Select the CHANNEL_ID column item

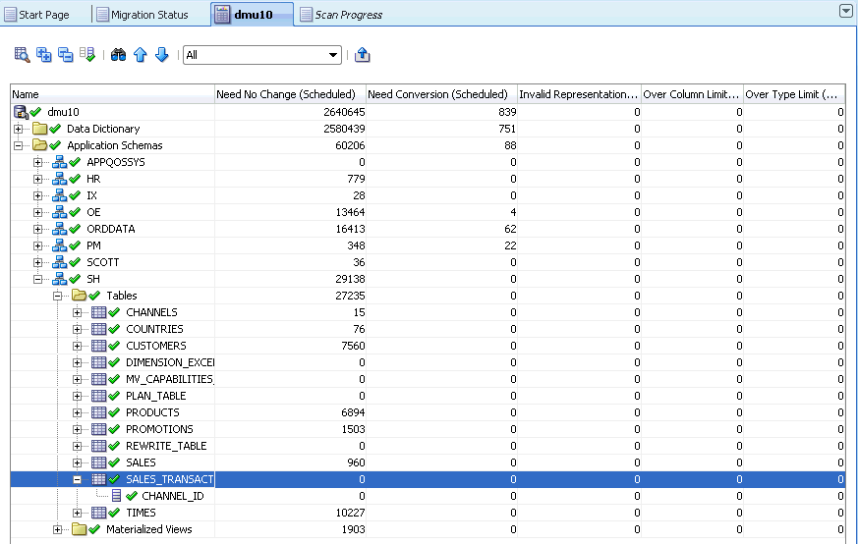(x=172, y=496)
